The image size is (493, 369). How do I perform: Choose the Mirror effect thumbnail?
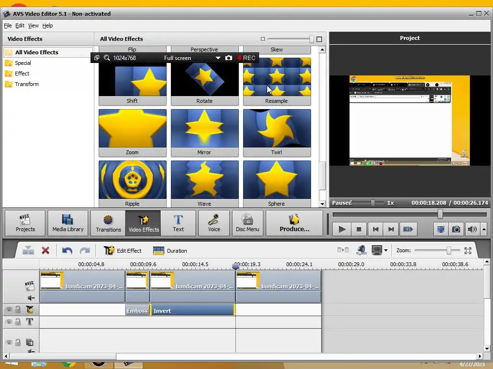205,133
